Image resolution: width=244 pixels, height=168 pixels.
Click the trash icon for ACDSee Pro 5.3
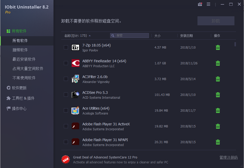pyautogui.click(x=218, y=95)
